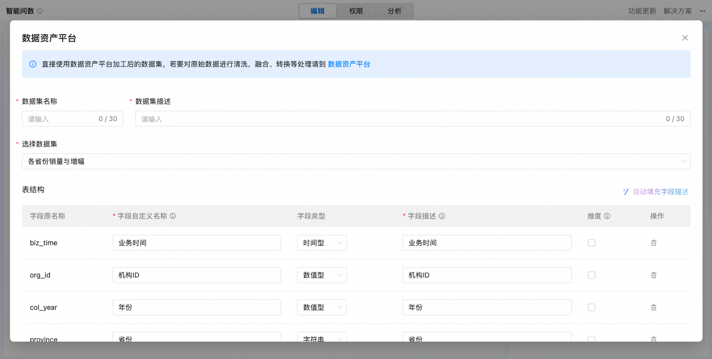
Task: Edit description field for province row
Action: click(x=487, y=337)
